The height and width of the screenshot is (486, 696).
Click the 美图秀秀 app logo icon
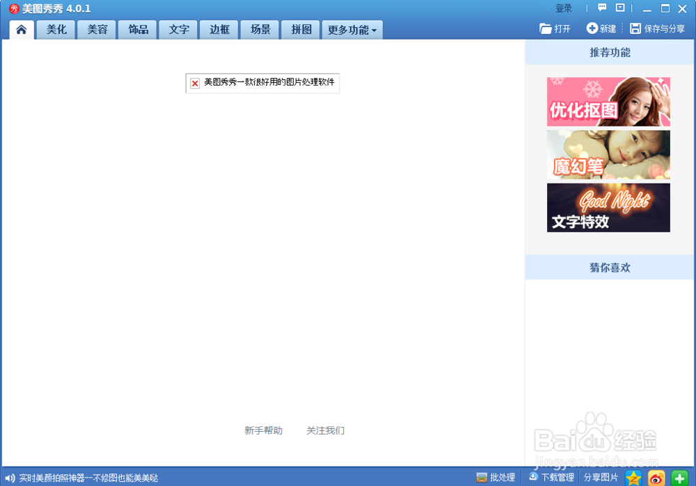pyautogui.click(x=14, y=8)
